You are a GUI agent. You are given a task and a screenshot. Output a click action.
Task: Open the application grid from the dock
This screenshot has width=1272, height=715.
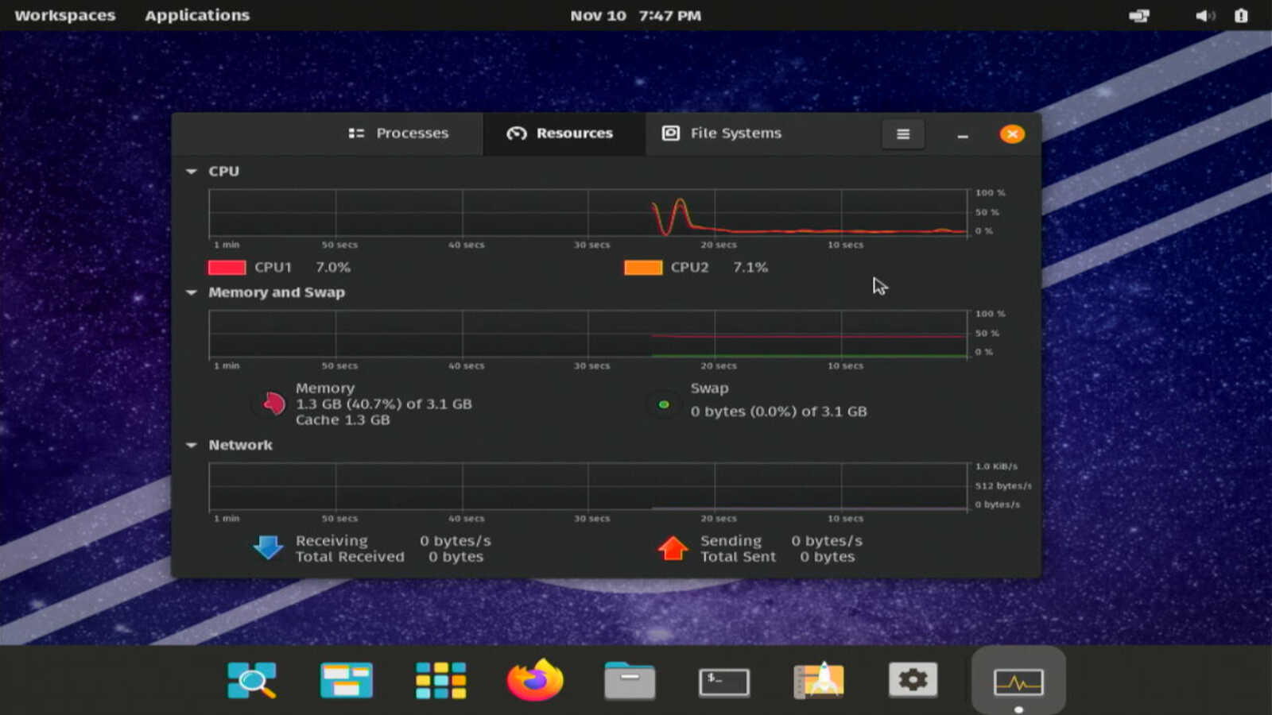[440, 681]
